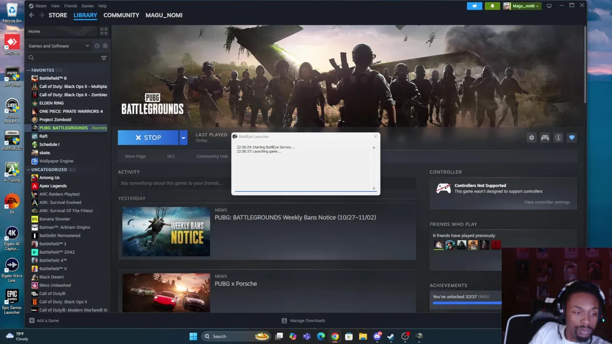Toggle PUBG favorite heart icon
The height and width of the screenshot is (344, 612).
click(572, 138)
